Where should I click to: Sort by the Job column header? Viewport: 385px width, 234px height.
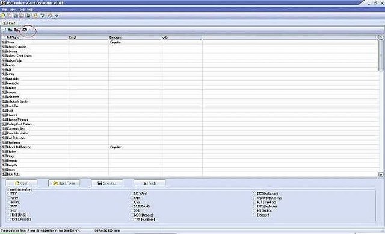[182, 37]
